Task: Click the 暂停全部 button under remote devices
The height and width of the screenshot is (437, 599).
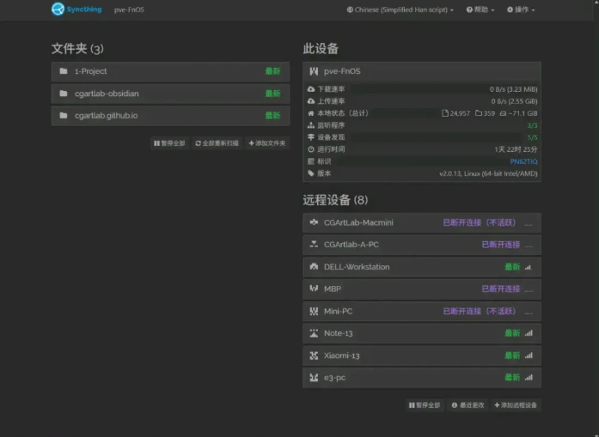Action: point(425,405)
